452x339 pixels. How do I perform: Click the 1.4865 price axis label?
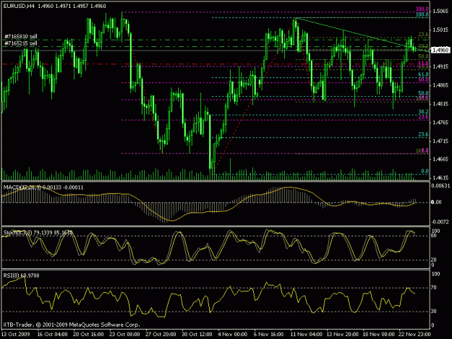pyautogui.click(x=440, y=85)
